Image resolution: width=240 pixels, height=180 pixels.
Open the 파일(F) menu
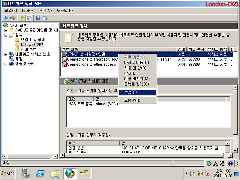coord(11,11)
